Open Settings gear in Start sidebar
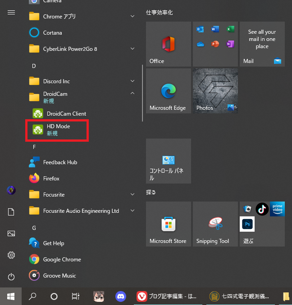Viewport: 292px width, 305px height. (x=11, y=255)
